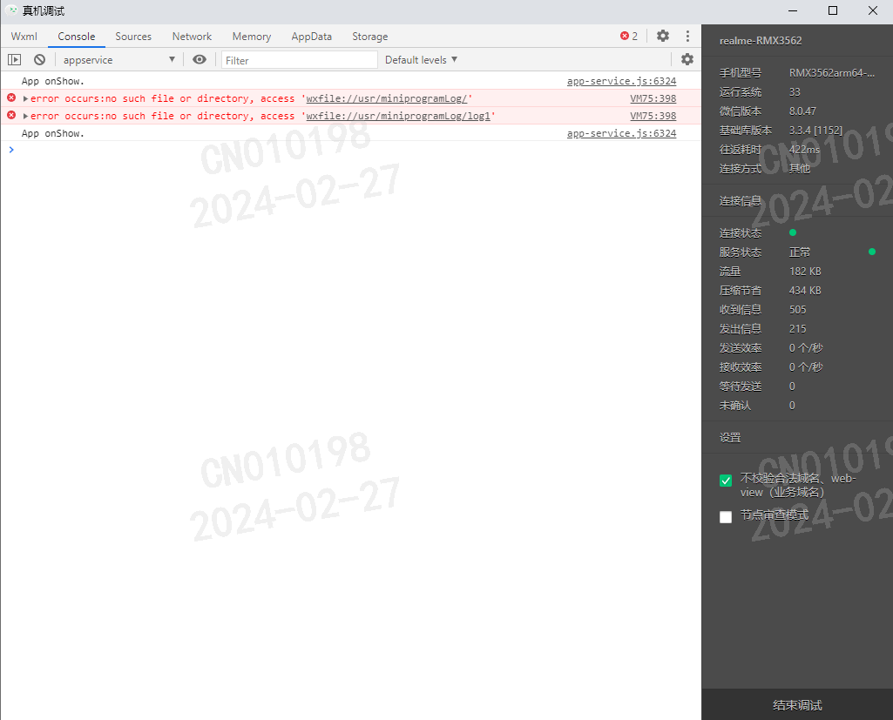Click RMX3562arm64 phone model value
This screenshot has height=720, width=893.
(831, 73)
